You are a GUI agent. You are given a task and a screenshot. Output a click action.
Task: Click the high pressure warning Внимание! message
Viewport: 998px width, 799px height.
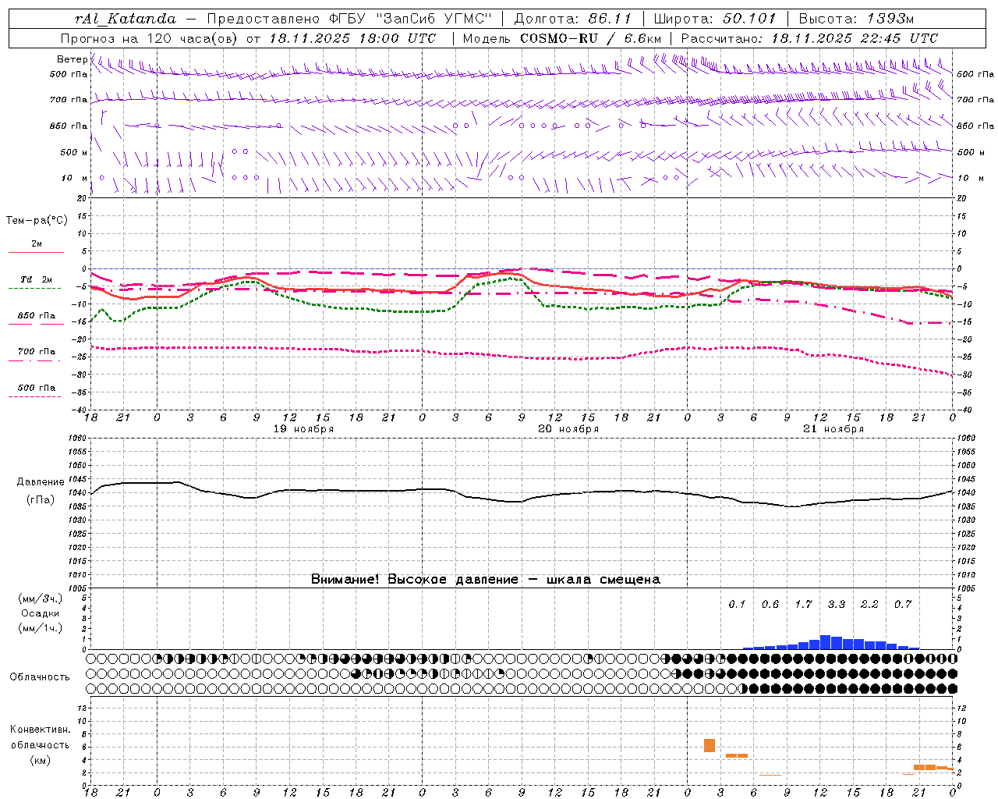coord(486,579)
